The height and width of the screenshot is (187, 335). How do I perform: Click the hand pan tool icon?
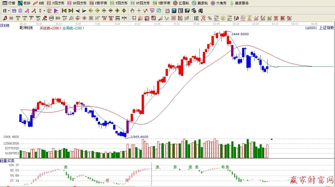point(132,11)
